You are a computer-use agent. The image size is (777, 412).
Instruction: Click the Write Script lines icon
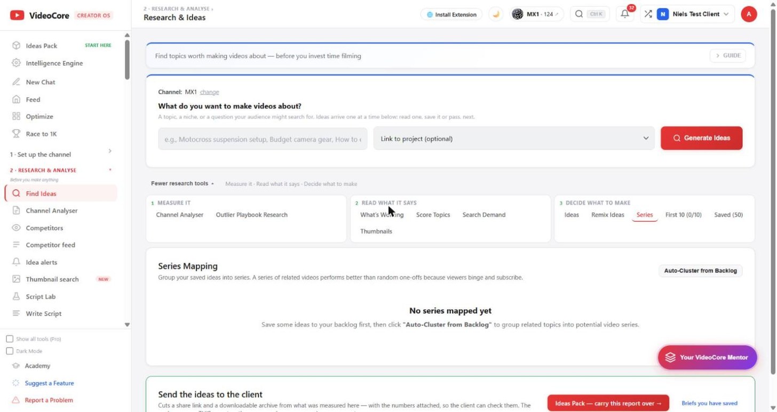tap(16, 313)
